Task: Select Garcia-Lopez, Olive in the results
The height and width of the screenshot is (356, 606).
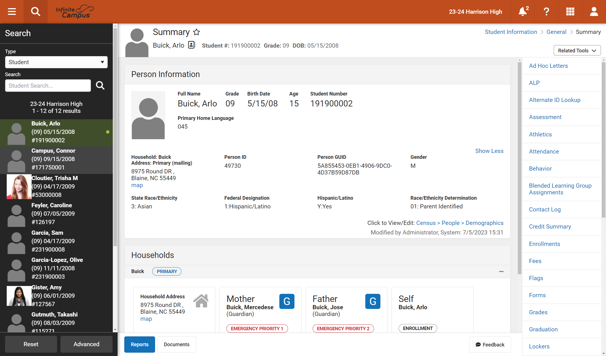Action: click(x=56, y=269)
